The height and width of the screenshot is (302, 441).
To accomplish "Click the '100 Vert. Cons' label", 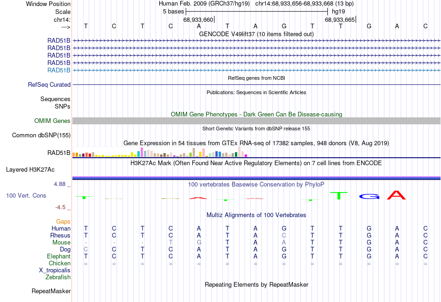I will [26, 195].
